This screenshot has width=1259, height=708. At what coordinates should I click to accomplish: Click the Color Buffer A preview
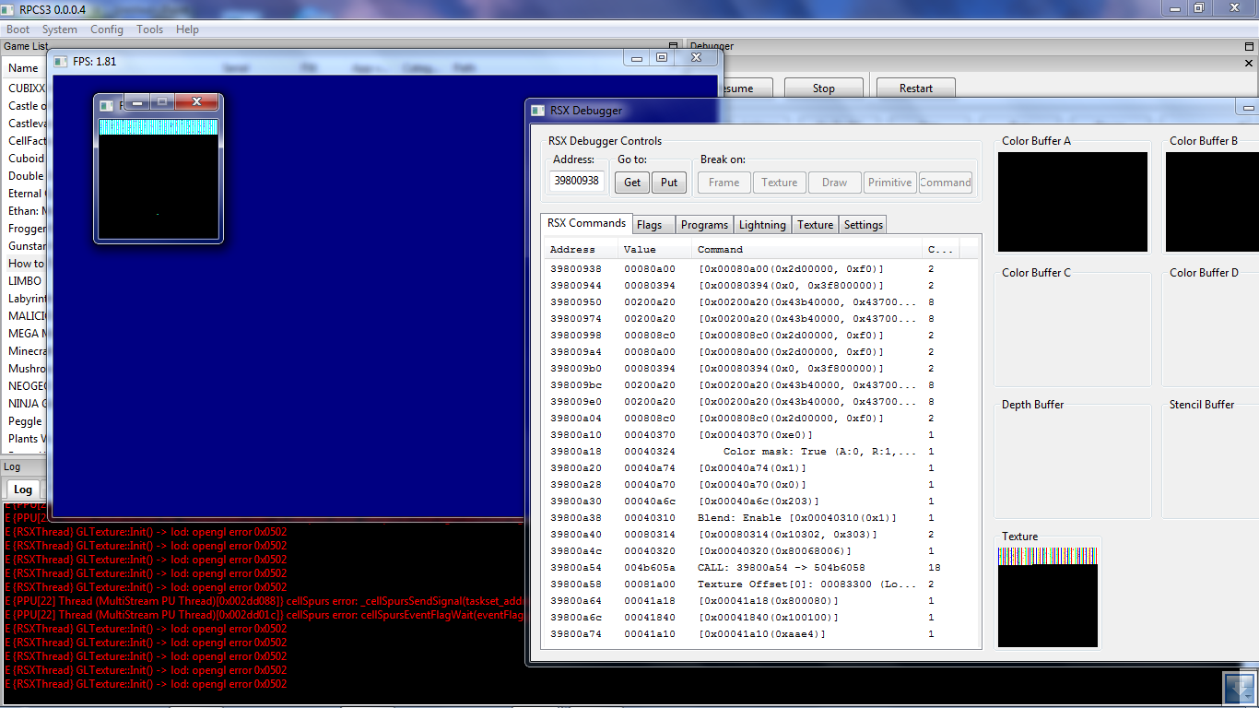pyautogui.click(x=1072, y=202)
